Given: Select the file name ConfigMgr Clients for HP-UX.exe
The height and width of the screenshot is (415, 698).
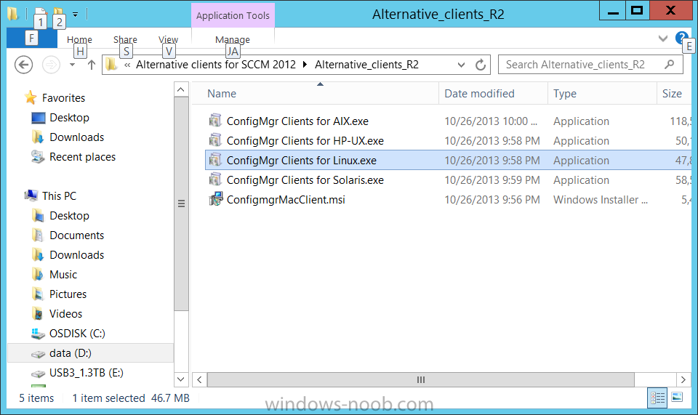Looking at the screenshot, I should (x=305, y=140).
